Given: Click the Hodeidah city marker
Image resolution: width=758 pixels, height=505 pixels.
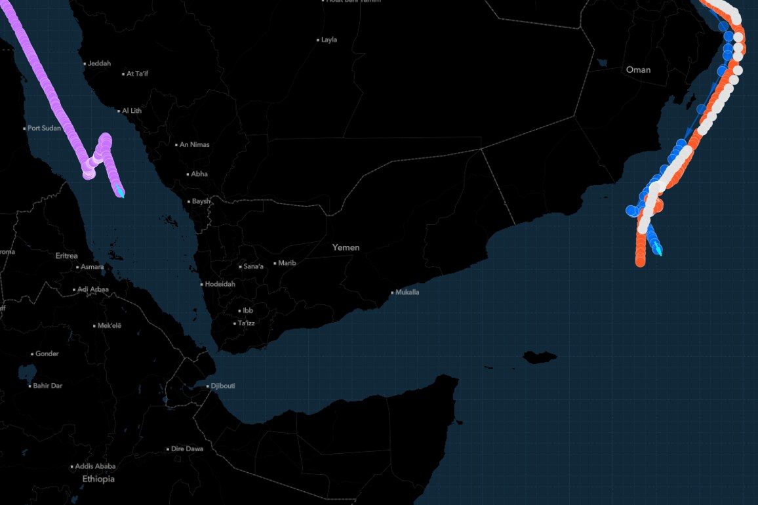Looking at the screenshot, I should [x=202, y=285].
